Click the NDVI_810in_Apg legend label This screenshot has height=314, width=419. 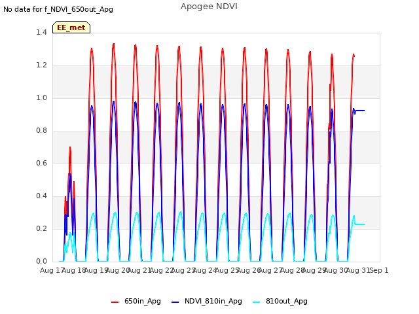(x=213, y=301)
